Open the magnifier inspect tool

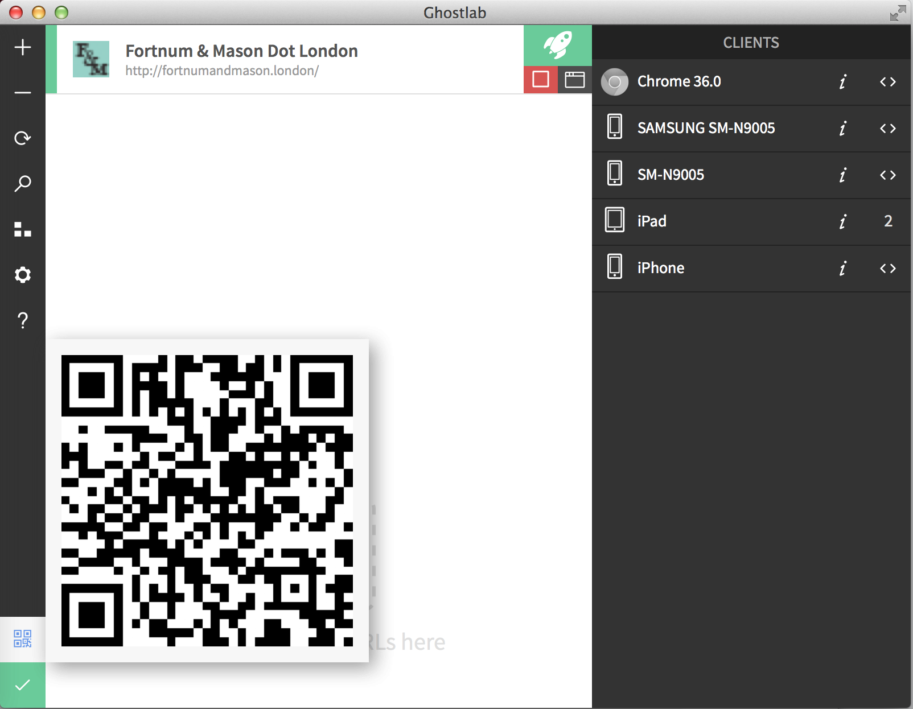pyautogui.click(x=23, y=184)
